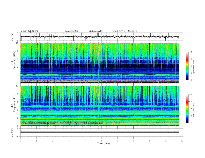Click the "Time (min)" axis title
Screen dimensions: 205x158
(104, 143)
